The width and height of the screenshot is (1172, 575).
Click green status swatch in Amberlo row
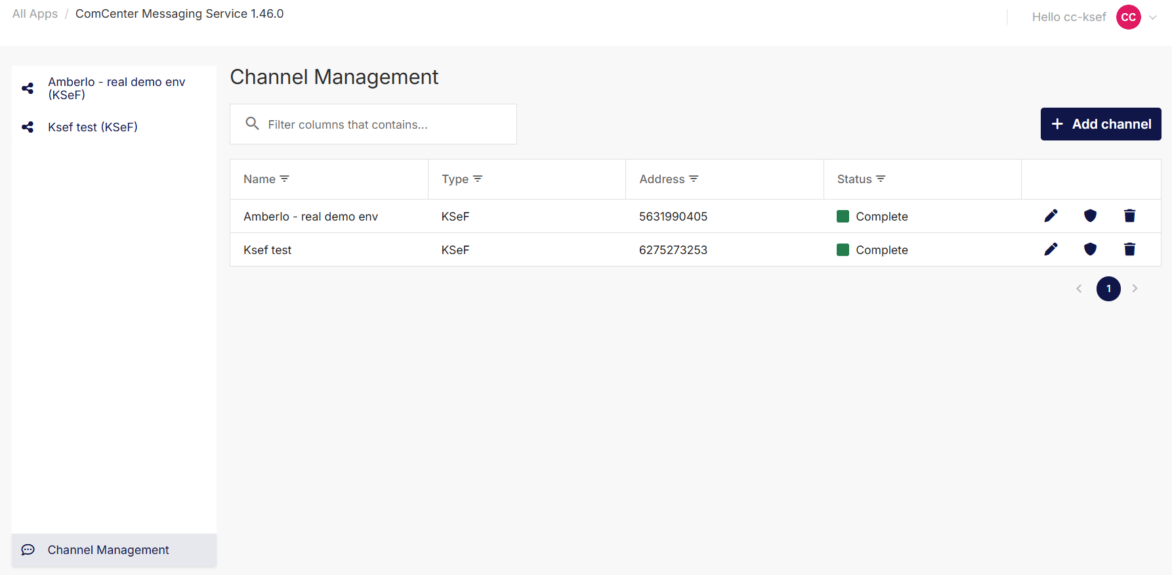tap(843, 216)
